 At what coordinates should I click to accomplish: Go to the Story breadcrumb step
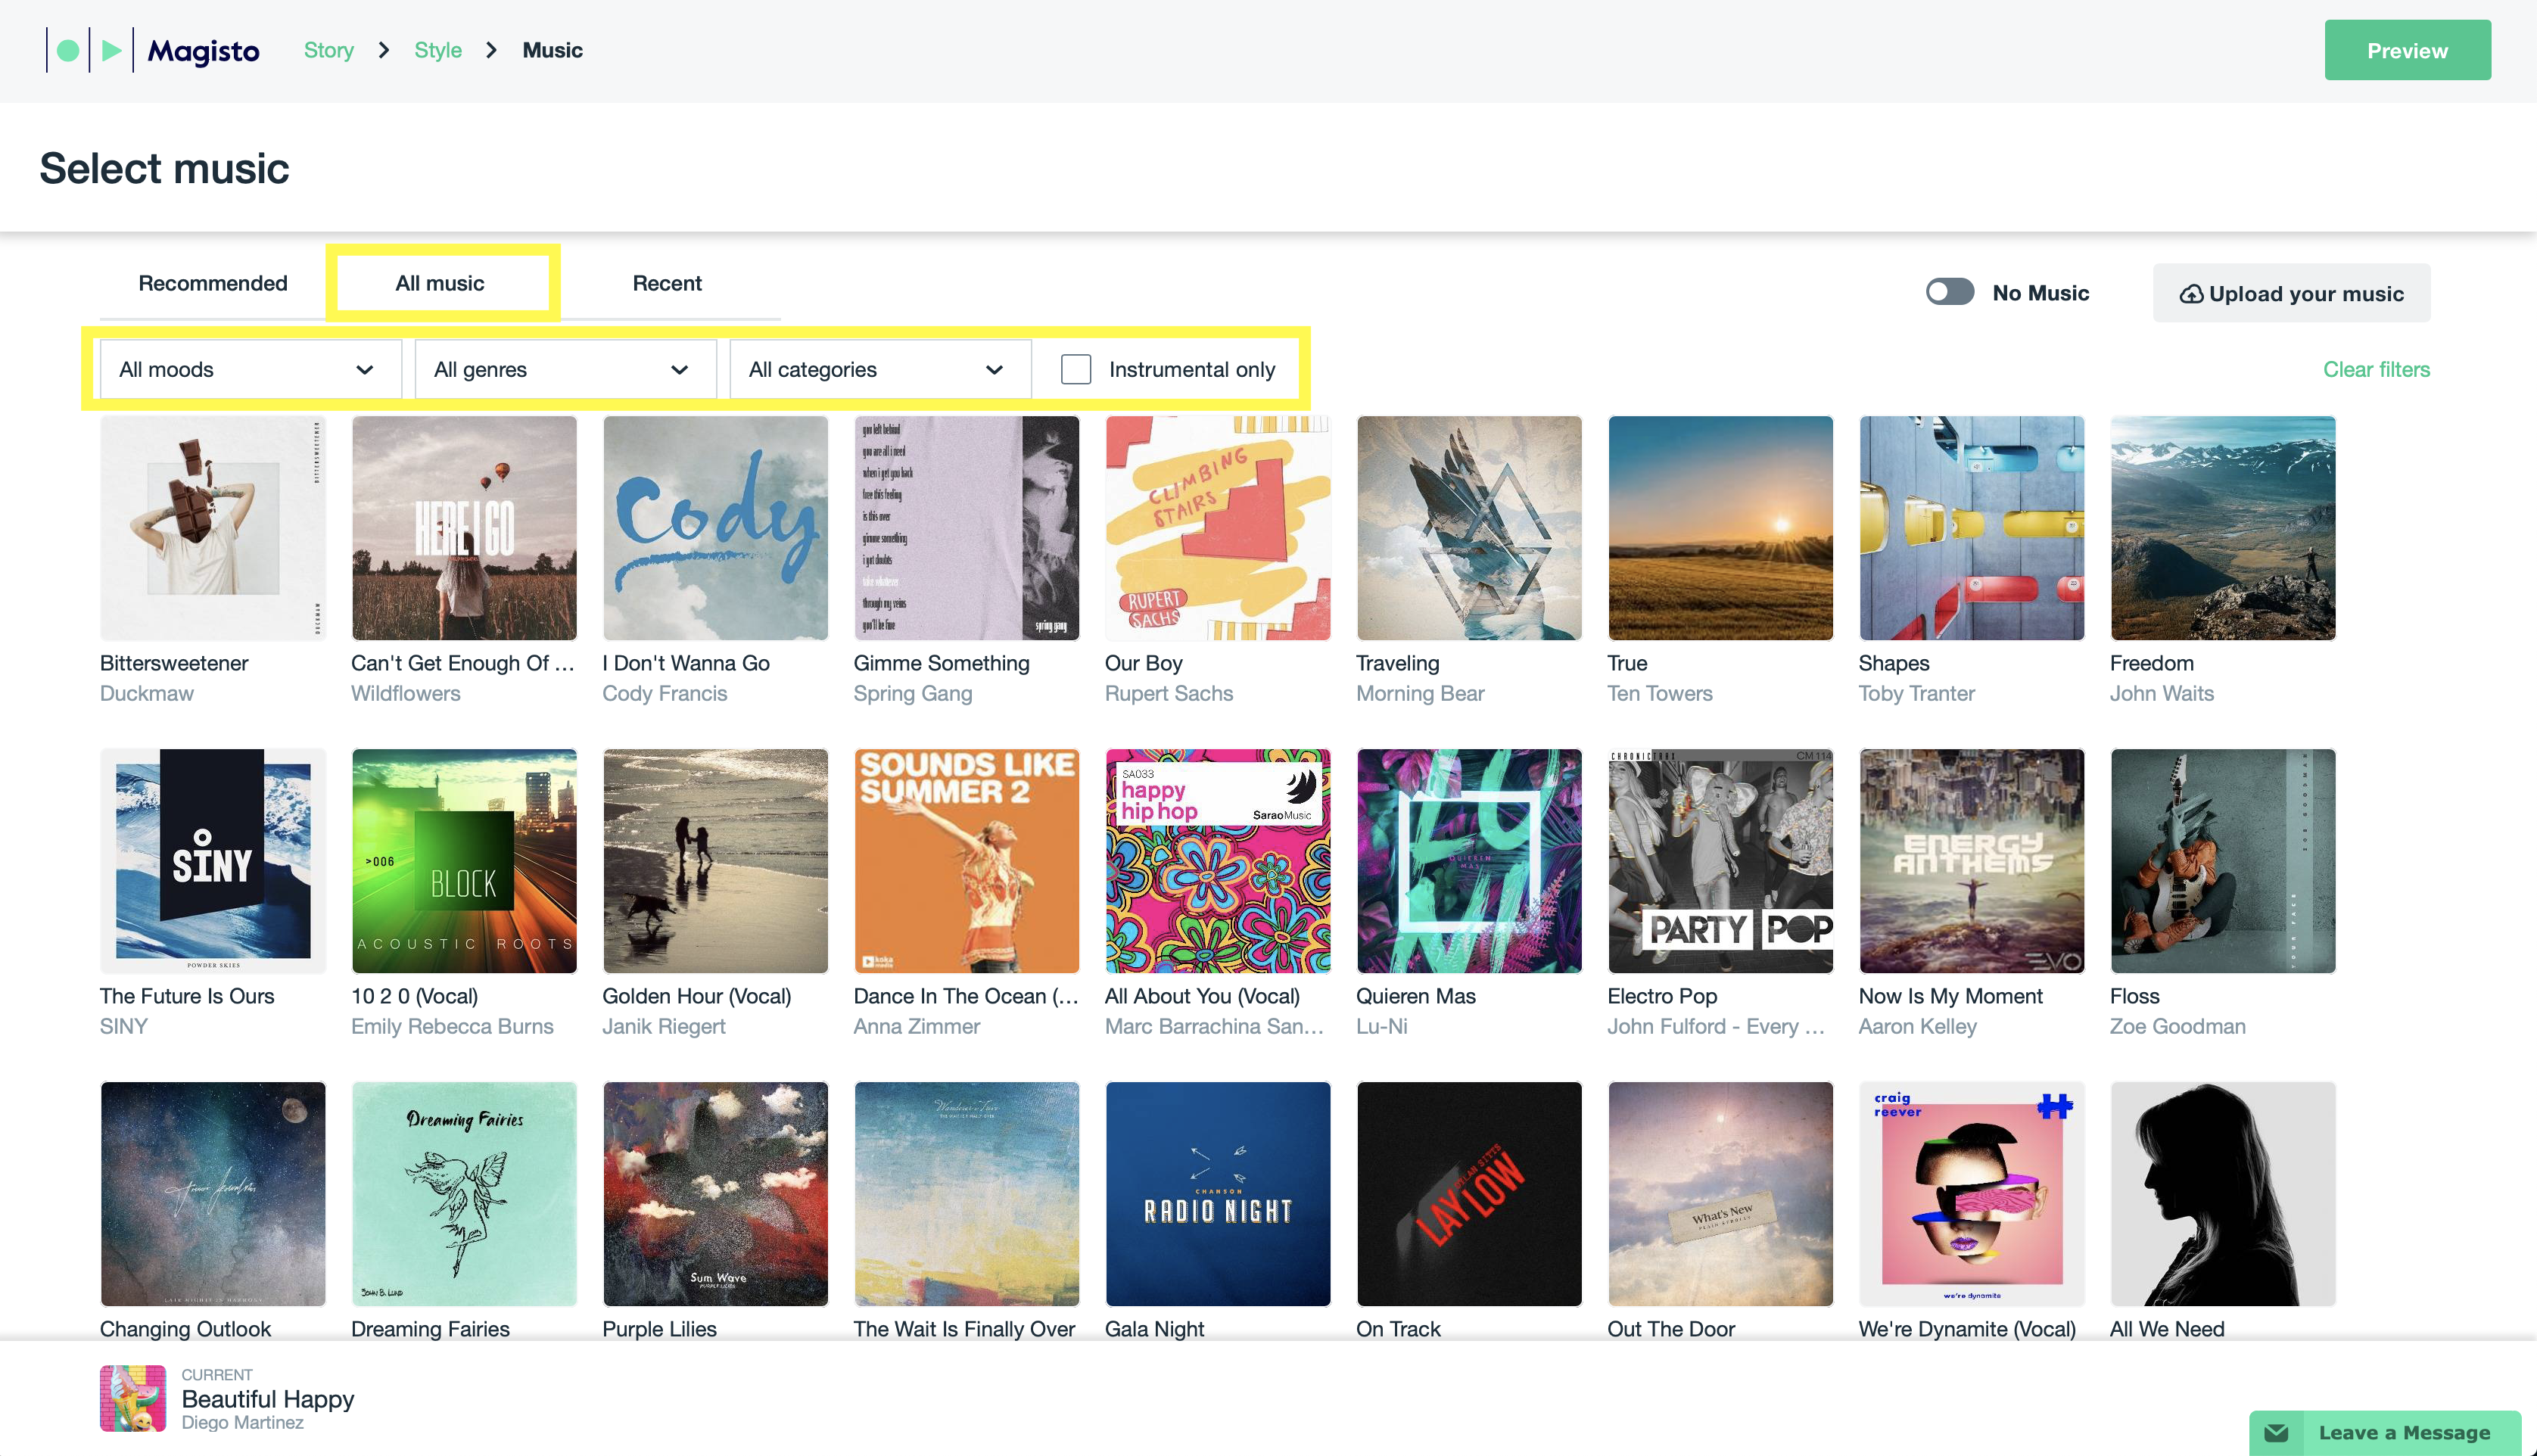pos(329,50)
